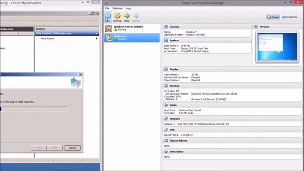The width and height of the screenshot is (304, 171).
Task: Click the Preview section icon
Action: click(256, 27)
